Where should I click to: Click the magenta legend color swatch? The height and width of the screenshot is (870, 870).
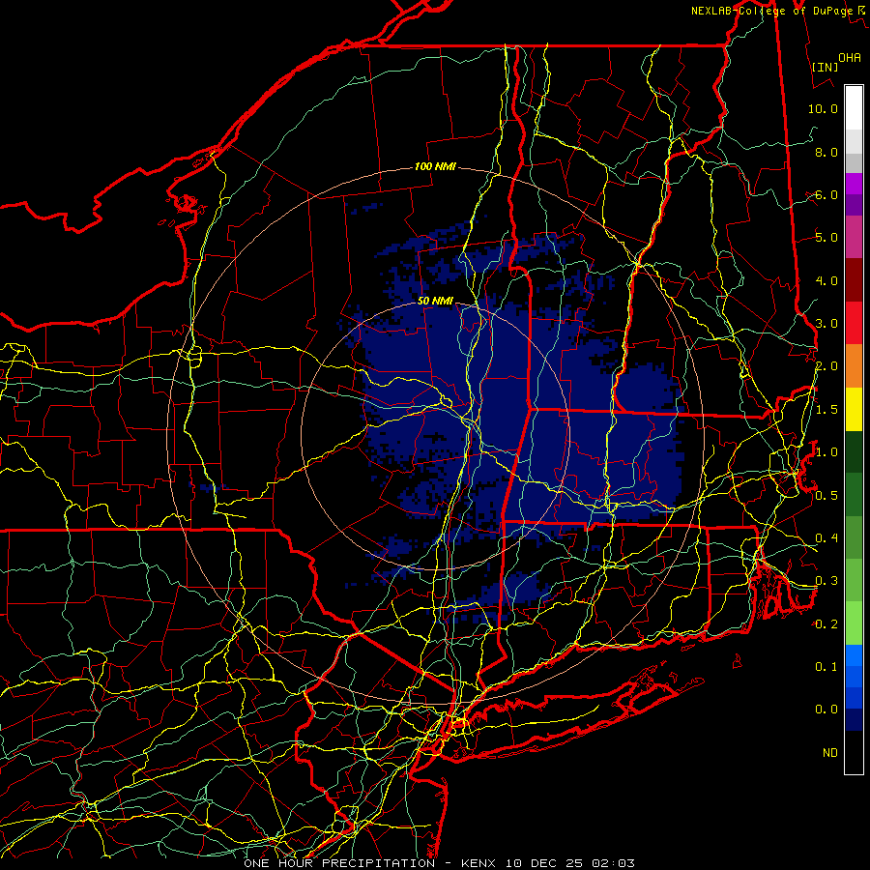[x=854, y=238]
